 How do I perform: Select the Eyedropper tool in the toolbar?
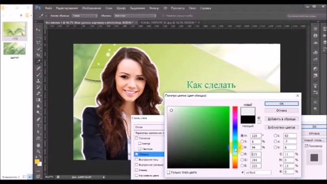point(38,61)
